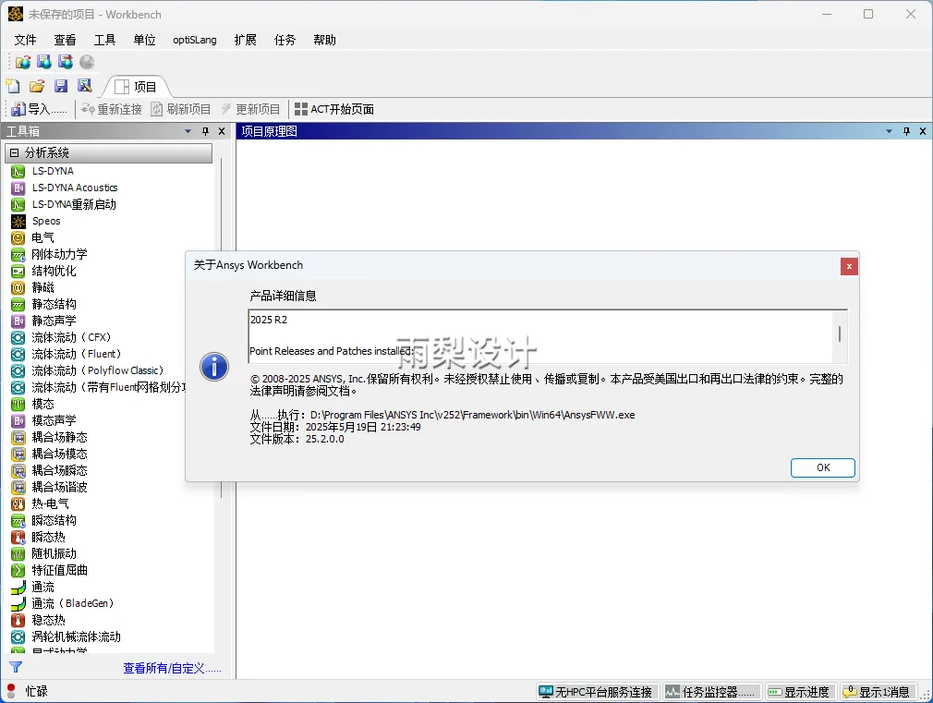Screen dimensions: 933x703
Task: Click the new project toolbar icon
Action: coord(13,86)
